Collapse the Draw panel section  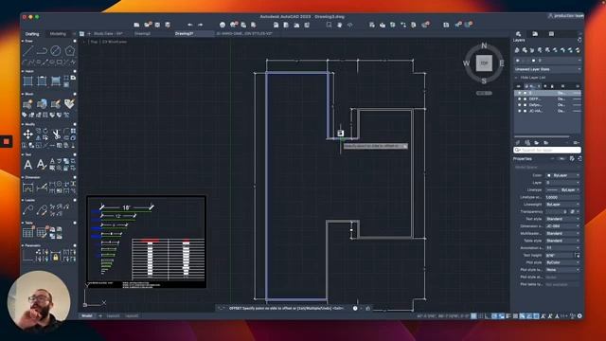click(x=23, y=41)
